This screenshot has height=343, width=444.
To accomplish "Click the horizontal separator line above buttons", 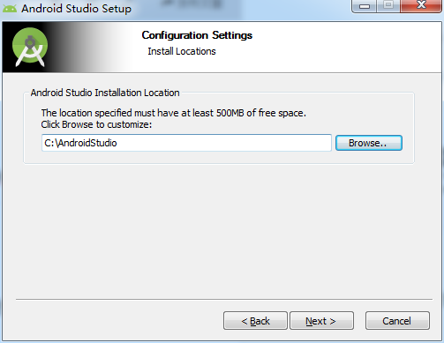I will point(224,300).
